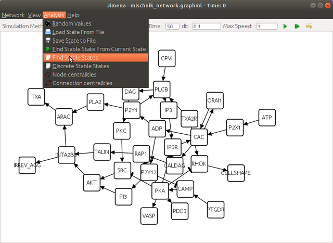The width and height of the screenshot is (333, 243).
Task: Open the View menu
Action: click(x=34, y=15)
